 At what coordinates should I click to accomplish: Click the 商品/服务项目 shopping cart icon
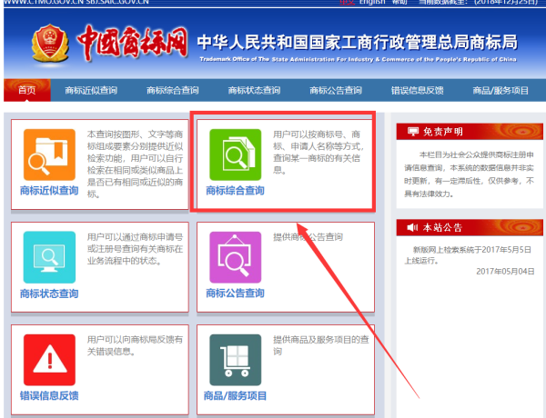[236, 360]
